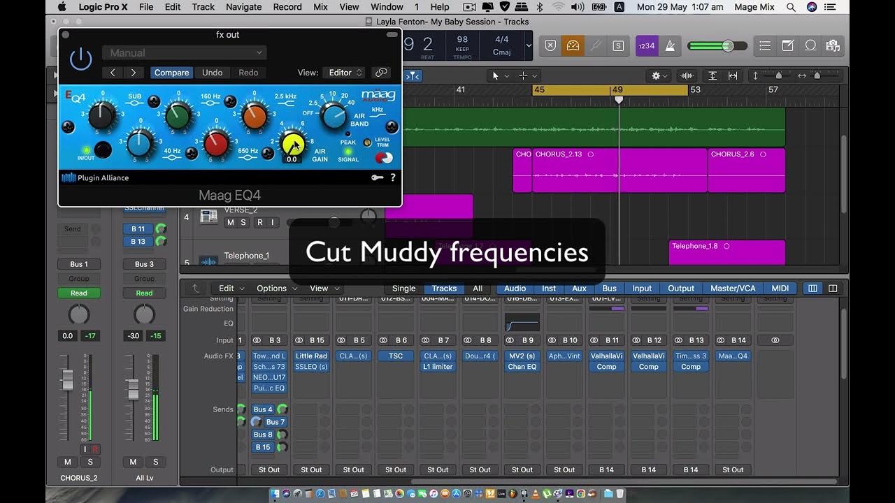The height and width of the screenshot is (503, 895).
Task: Toggle the orange Low Latency Mode button
Action: point(573,45)
